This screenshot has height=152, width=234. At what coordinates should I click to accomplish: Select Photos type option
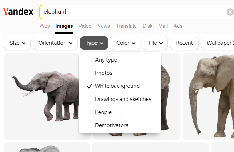[x=104, y=73]
